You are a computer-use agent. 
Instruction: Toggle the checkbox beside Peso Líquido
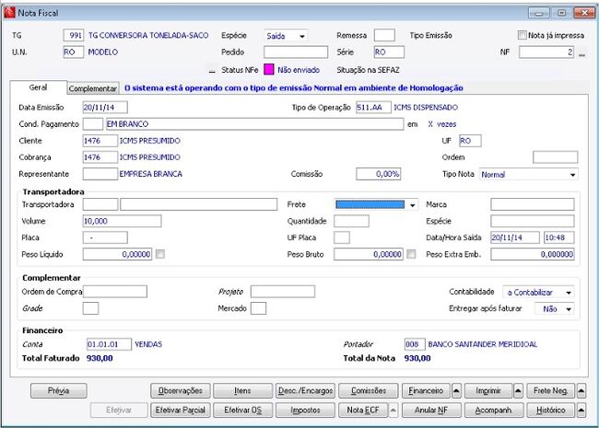click(x=160, y=254)
